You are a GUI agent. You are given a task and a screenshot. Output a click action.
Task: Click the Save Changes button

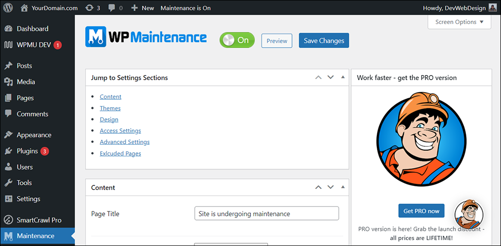(324, 41)
